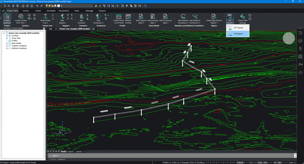Viewport: 304px width, 164px height.
Task: Open the Home ribbon tab
Action: tap(25, 11)
